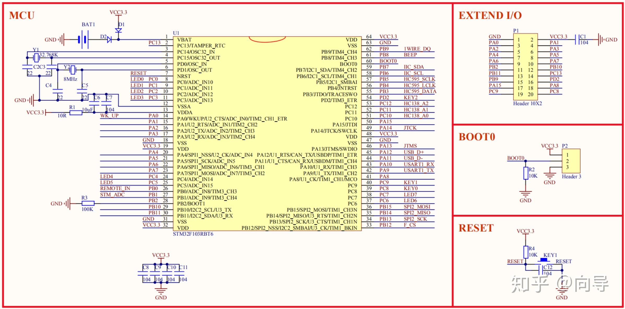Viewport: 625px width, 309px height.
Task: Select the Y1 32.768K crystal
Action: pos(36,58)
